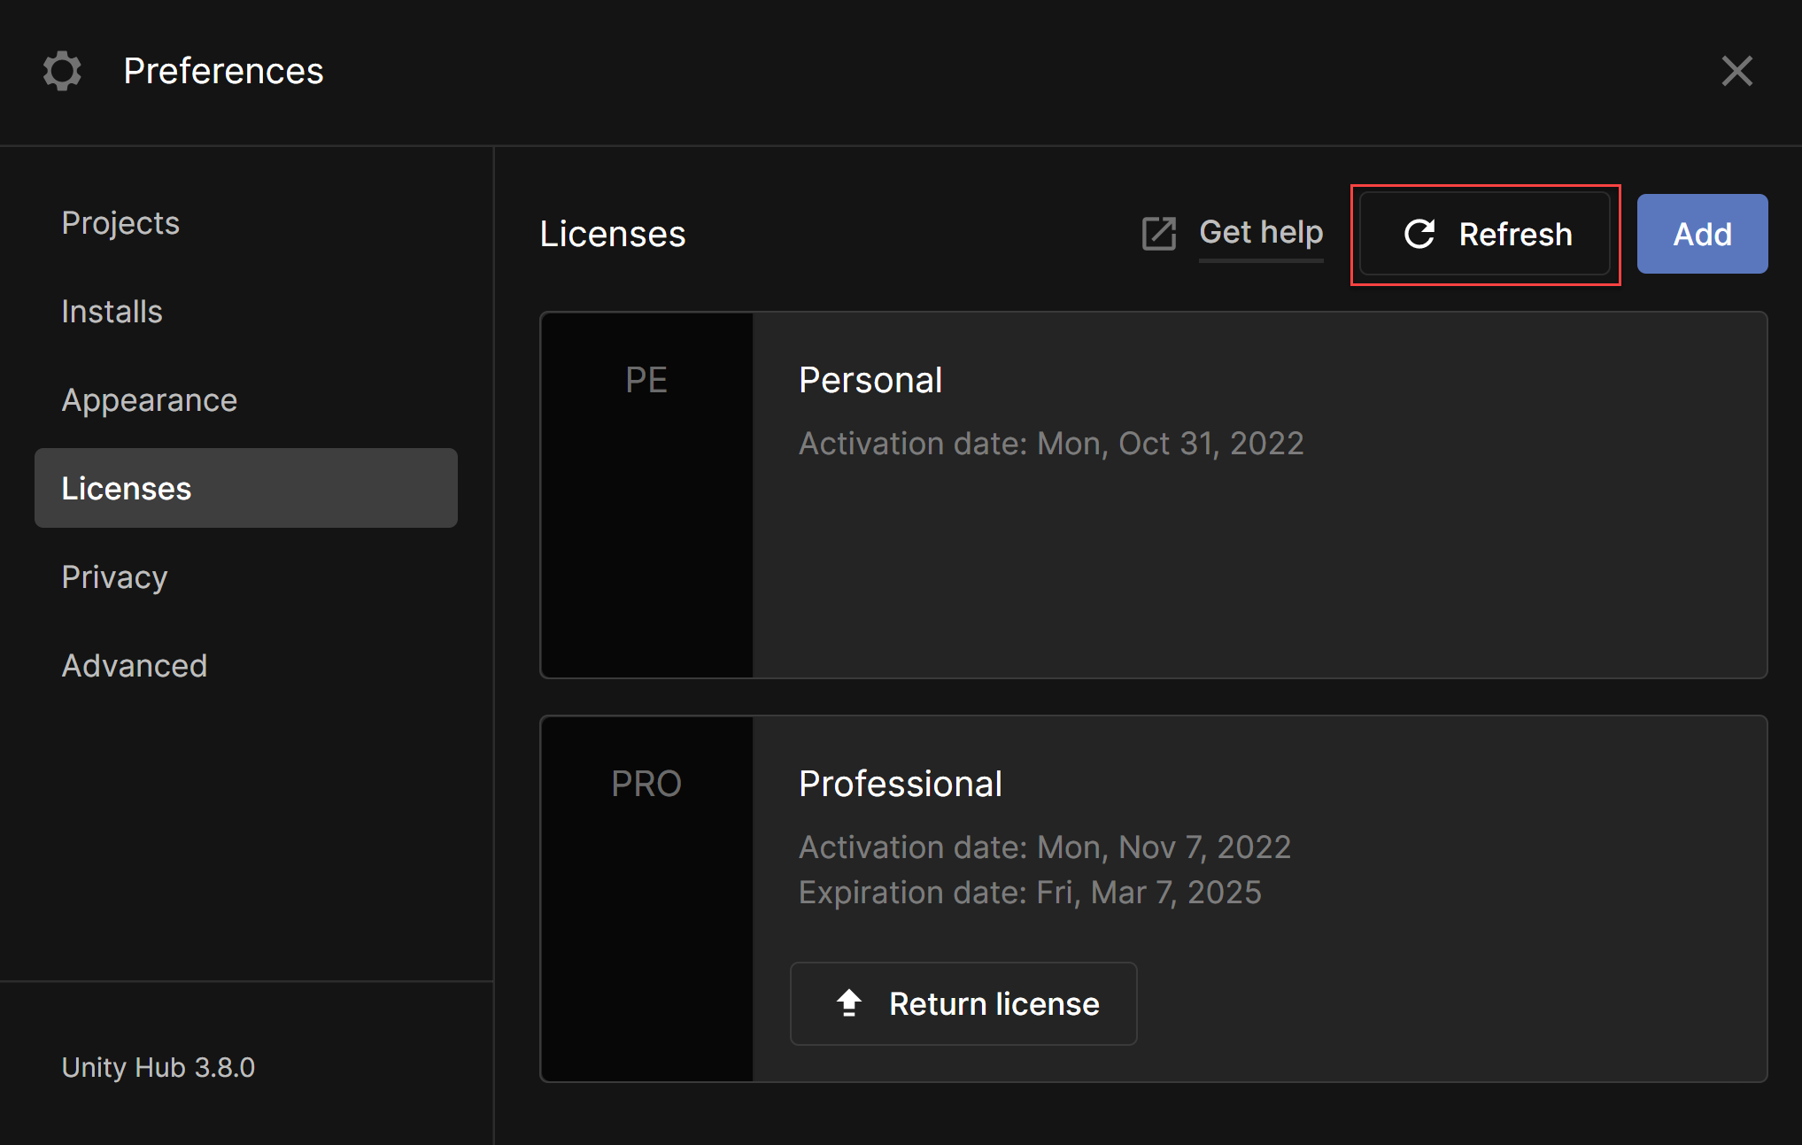This screenshot has width=1802, height=1145.
Task: Show the Advanced preferences
Action: coord(135,666)
